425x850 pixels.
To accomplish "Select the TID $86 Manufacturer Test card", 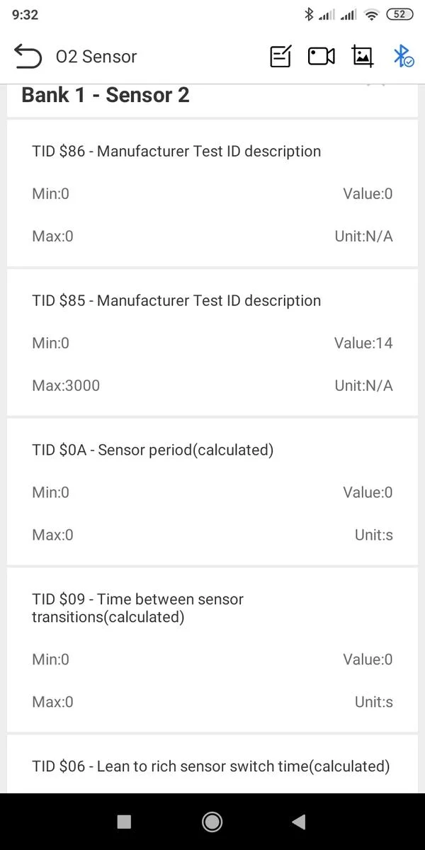I will (212, 193).
